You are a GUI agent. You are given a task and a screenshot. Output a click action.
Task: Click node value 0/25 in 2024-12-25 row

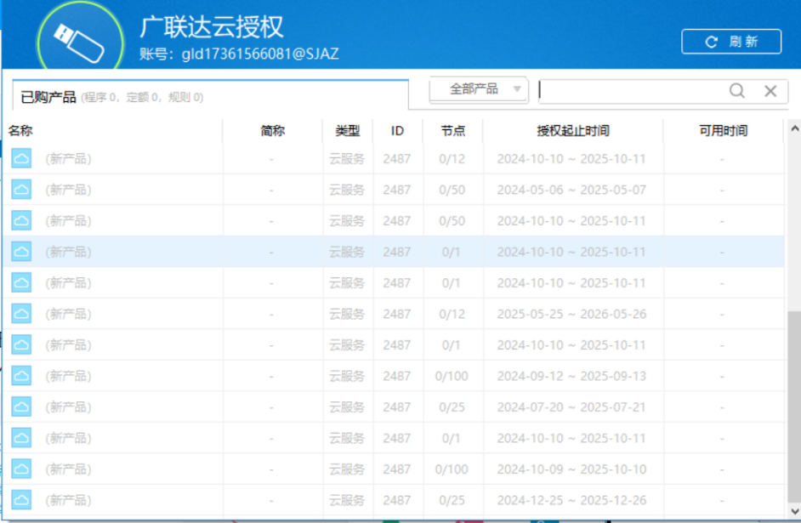tap(452, 501)
